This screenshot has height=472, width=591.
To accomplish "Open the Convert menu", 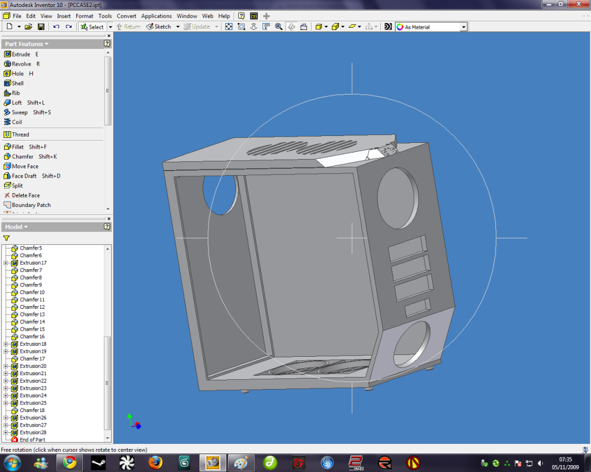I will coord(126,16).
